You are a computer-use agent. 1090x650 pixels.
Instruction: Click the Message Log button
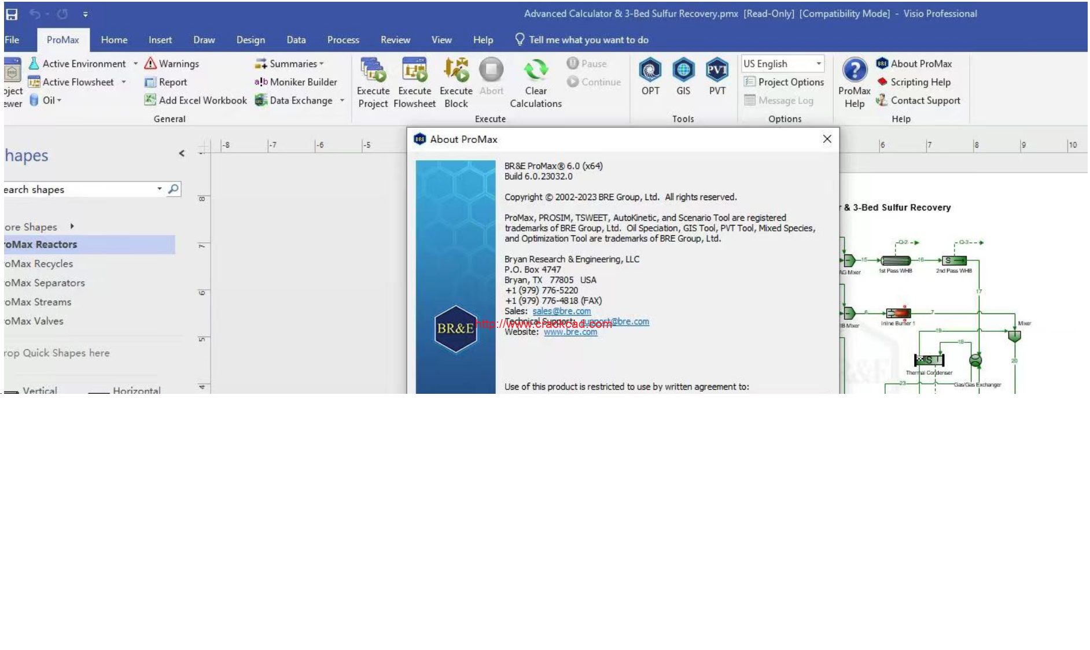(779, 101)
